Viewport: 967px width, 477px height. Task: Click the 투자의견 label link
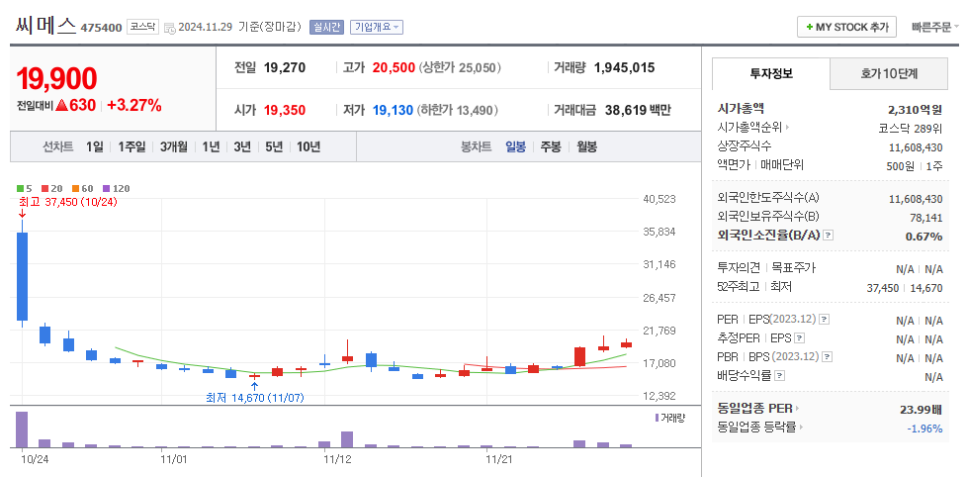[x=739, y=268]
